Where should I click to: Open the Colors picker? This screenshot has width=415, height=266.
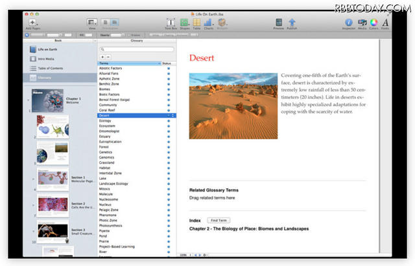click(373, 23)
